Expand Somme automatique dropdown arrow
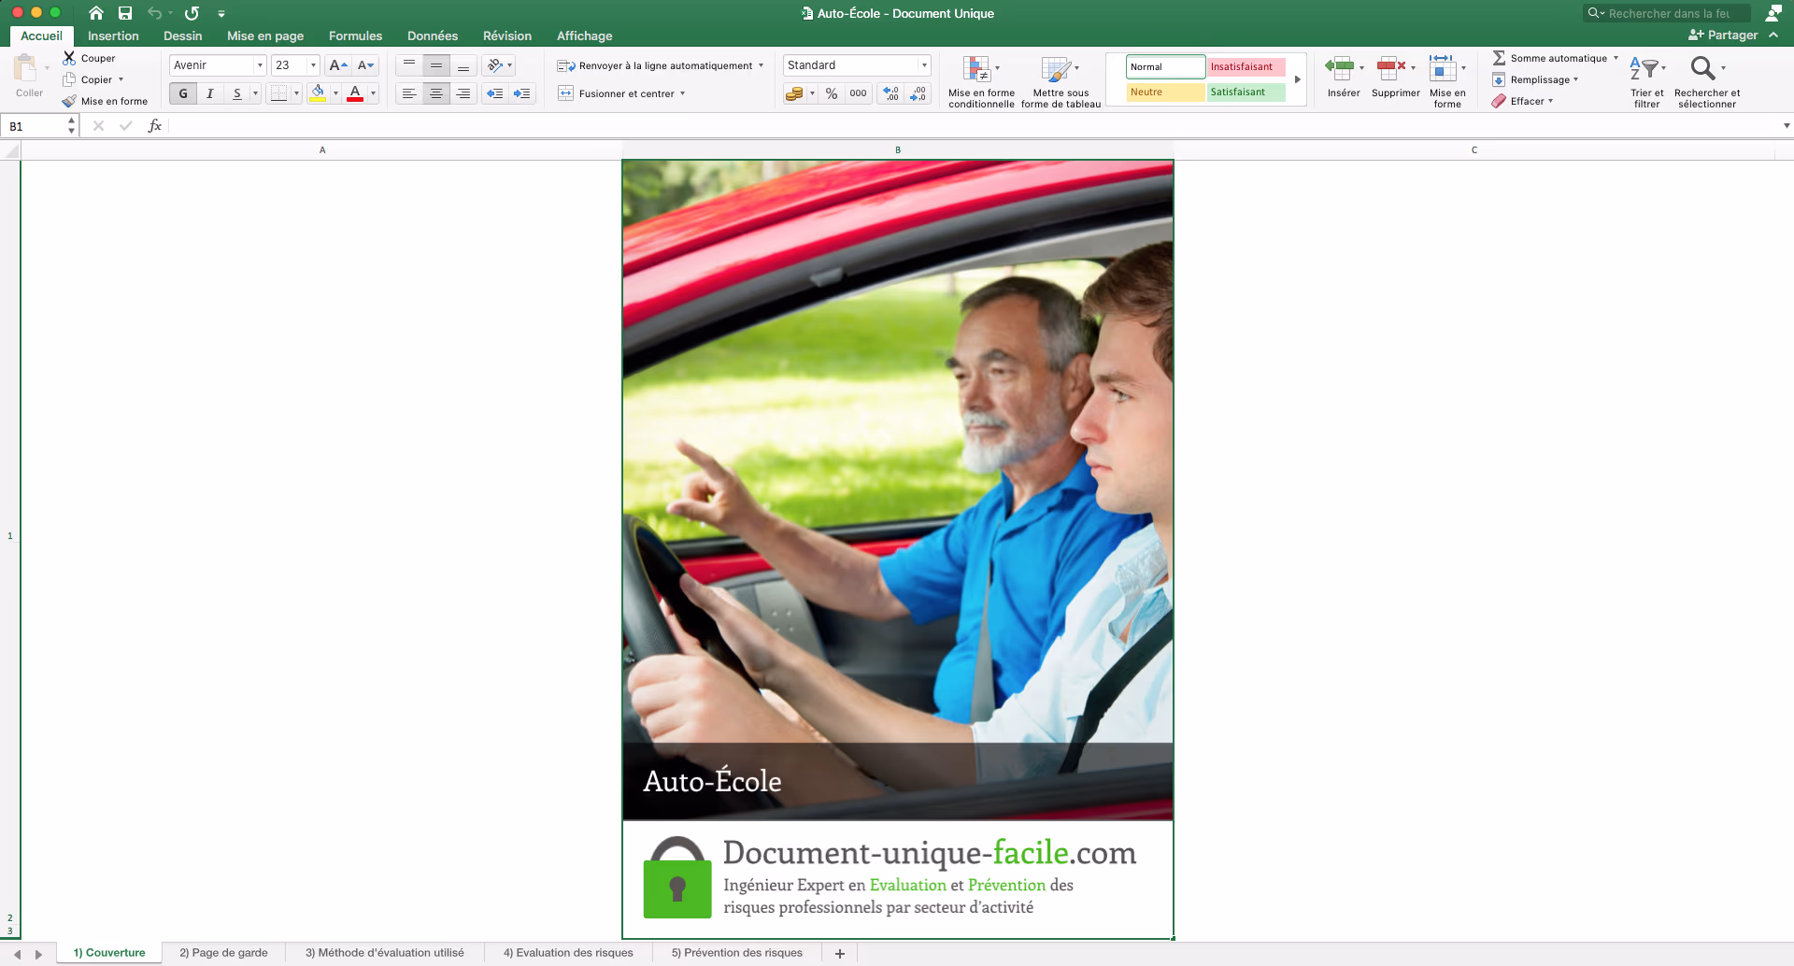This screenshot has width=1794, height=966. 1616,58
